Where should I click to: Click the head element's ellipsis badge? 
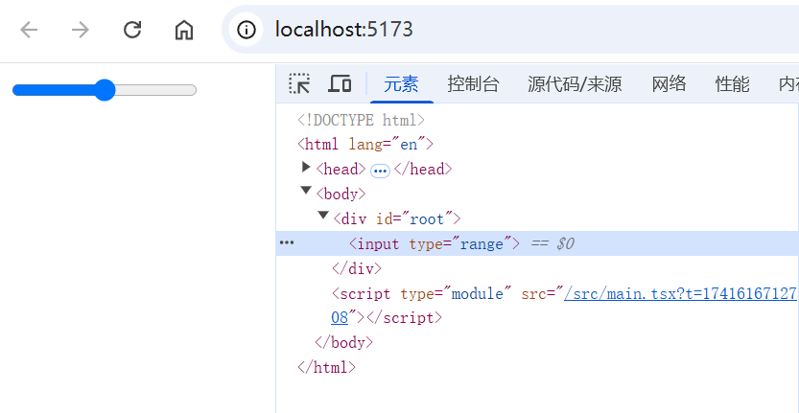[x=380, y=172]
